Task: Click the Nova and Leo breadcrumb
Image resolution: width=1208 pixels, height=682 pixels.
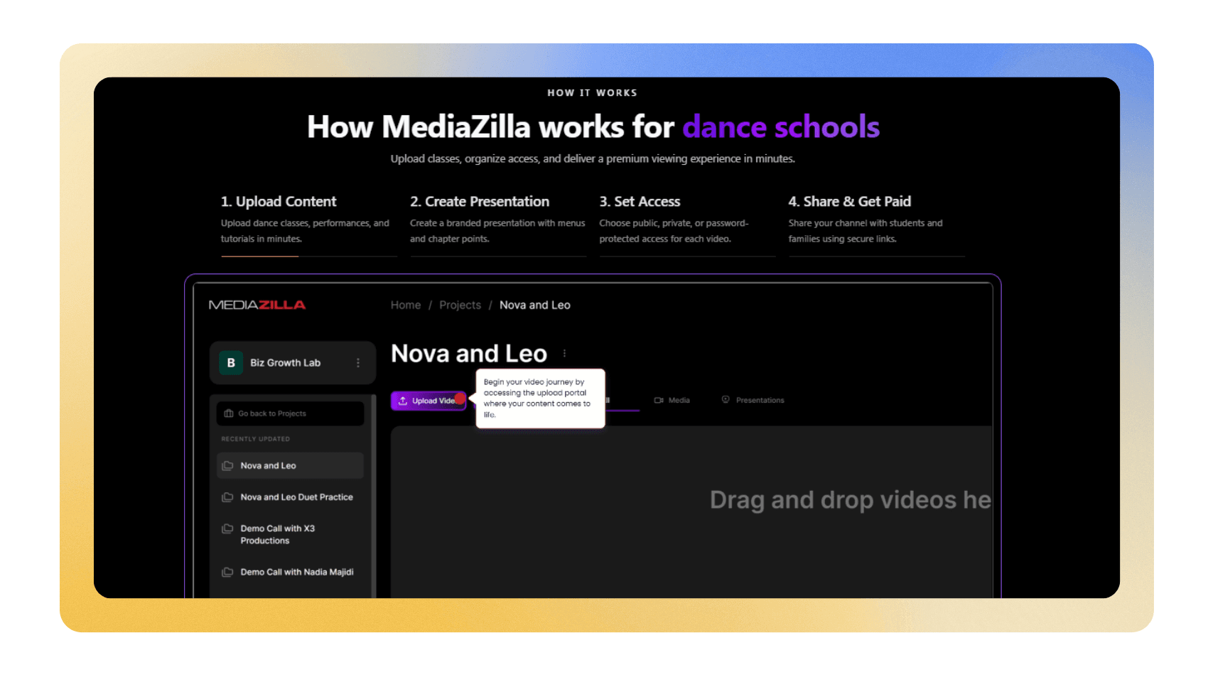Action: coord(535,305)
